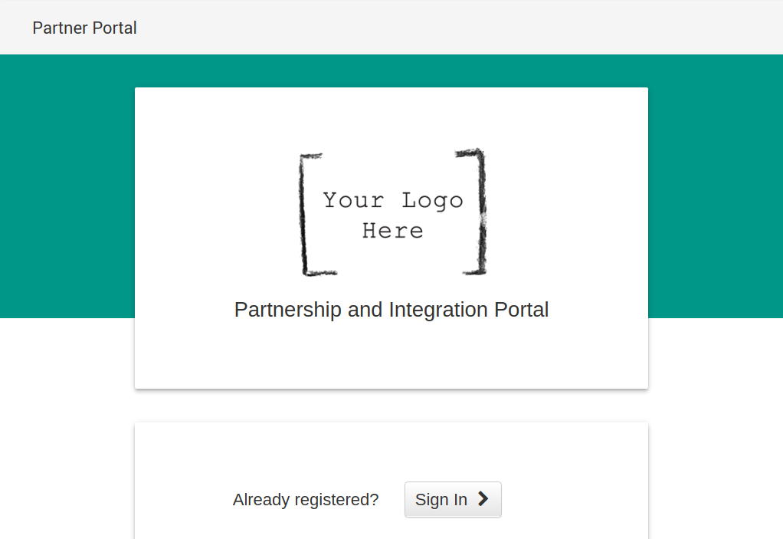The width and height of the screenshot is (783, 539).
Task: Click the empty gray header bar area
Action: pyautogui.click(x=460, y=28)
